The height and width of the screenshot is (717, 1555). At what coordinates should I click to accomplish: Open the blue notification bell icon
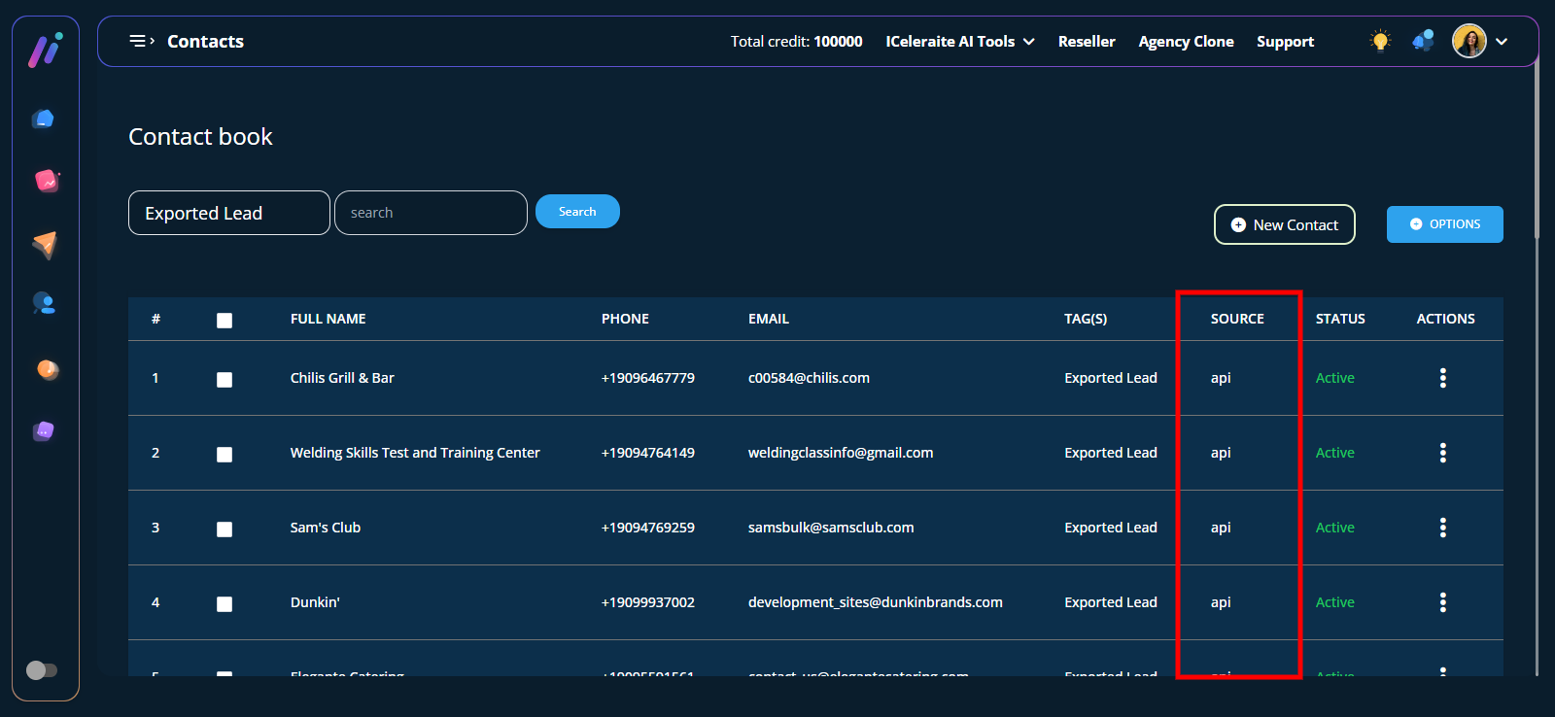(x=1423, y=41)
